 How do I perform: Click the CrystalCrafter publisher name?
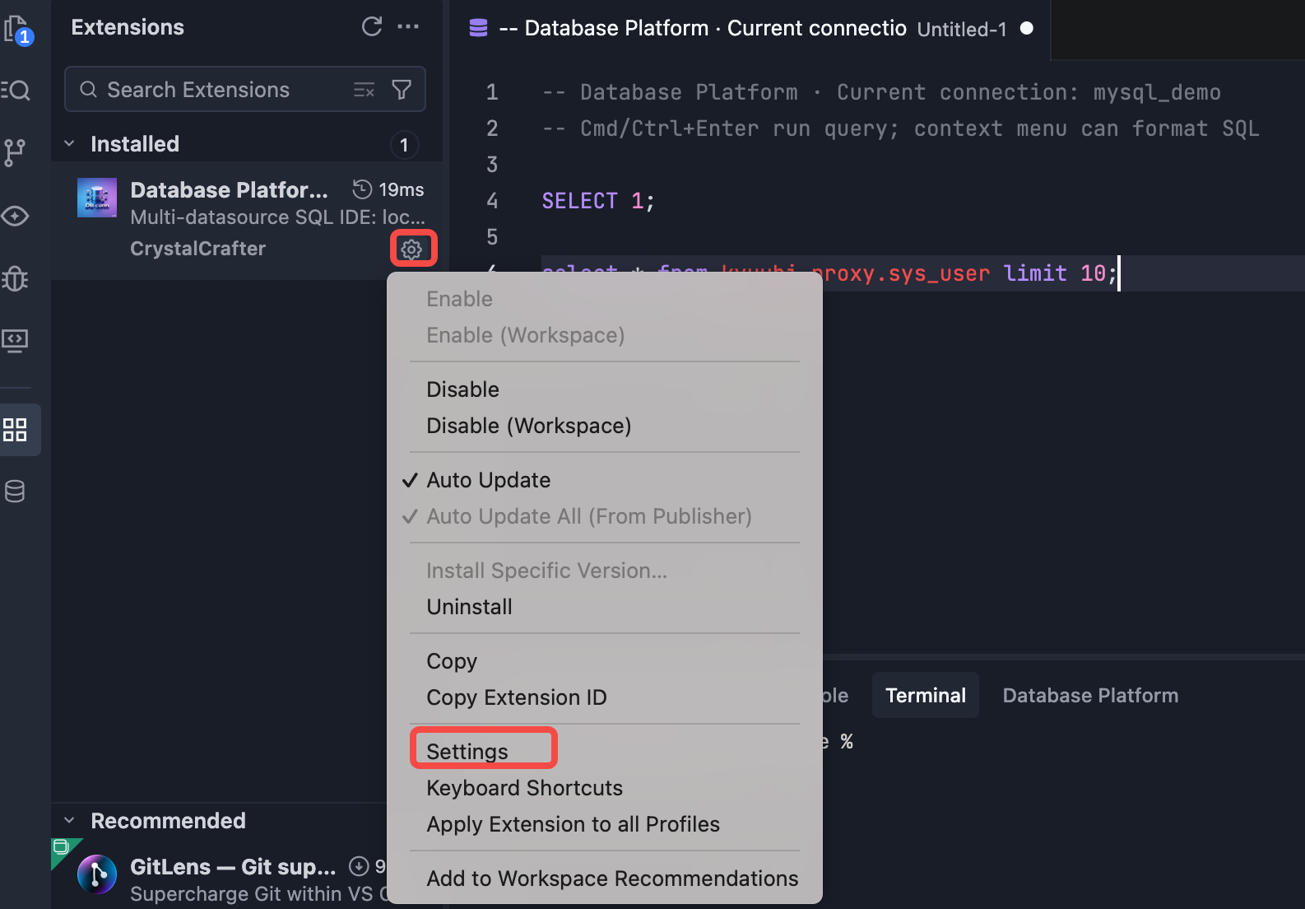pyautogui.click(x=197, y=249)
